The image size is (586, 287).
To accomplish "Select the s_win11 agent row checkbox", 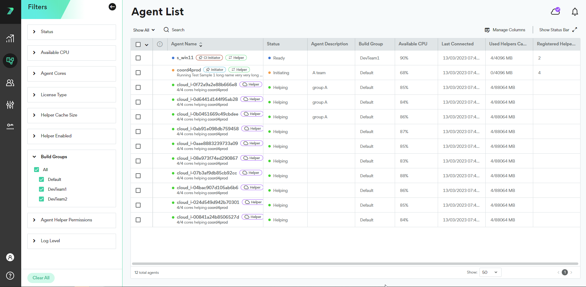I will point(138,58).
